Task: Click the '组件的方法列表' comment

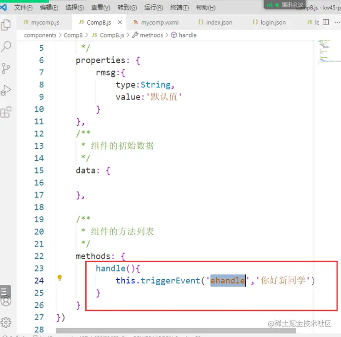Action: [122, 232]
